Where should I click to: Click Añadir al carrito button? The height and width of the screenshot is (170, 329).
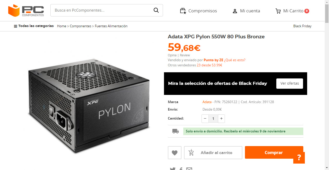pyautogui.click(x=213, y=153)
